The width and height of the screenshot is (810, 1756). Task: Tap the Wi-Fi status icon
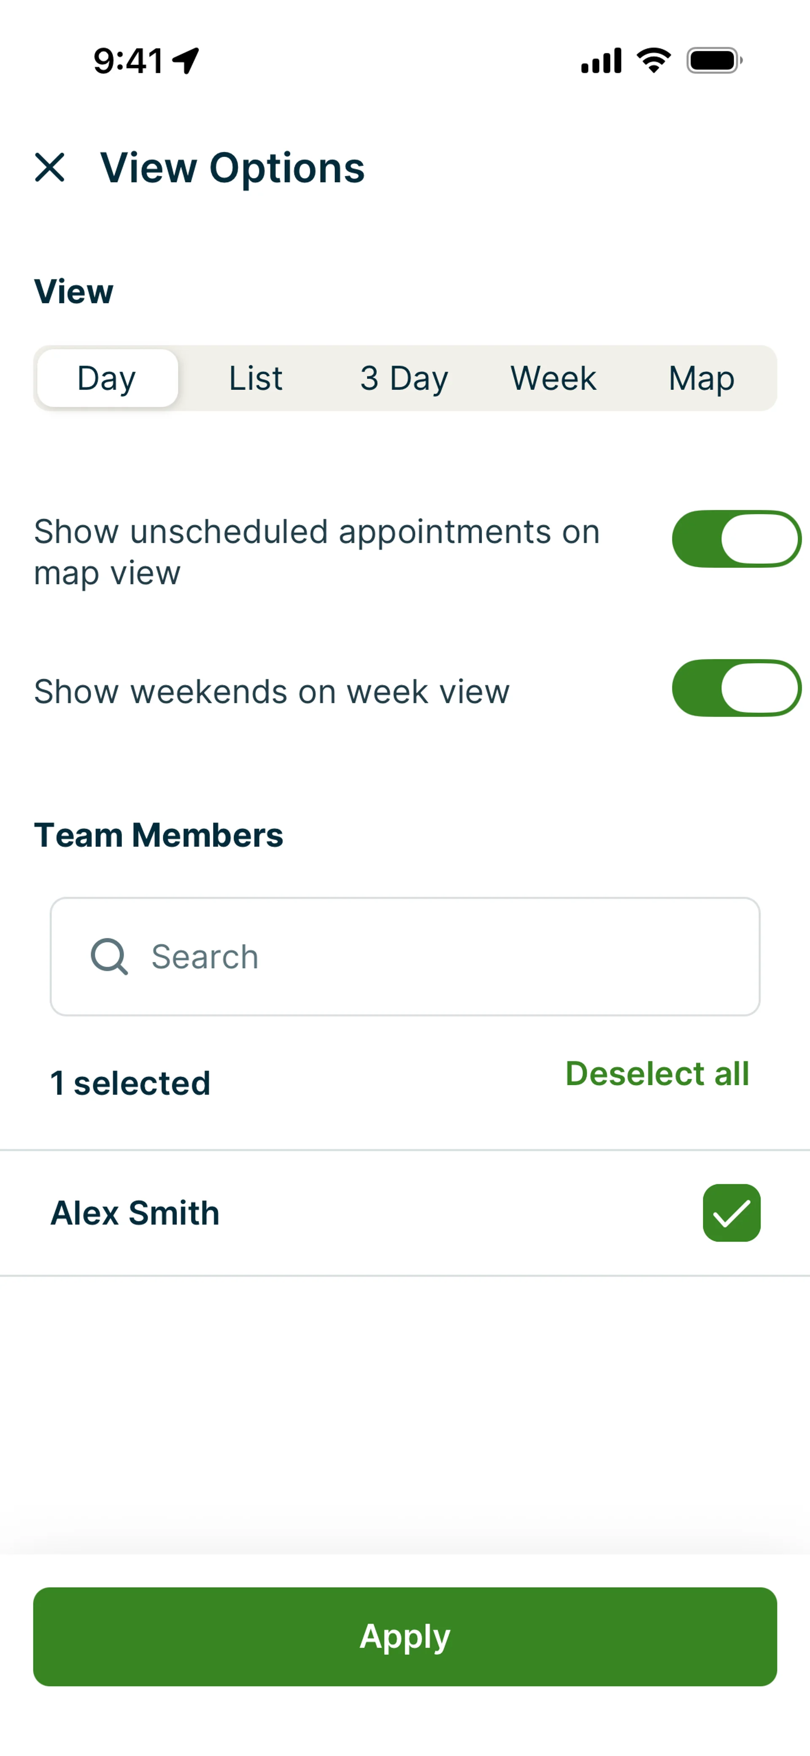653,61
